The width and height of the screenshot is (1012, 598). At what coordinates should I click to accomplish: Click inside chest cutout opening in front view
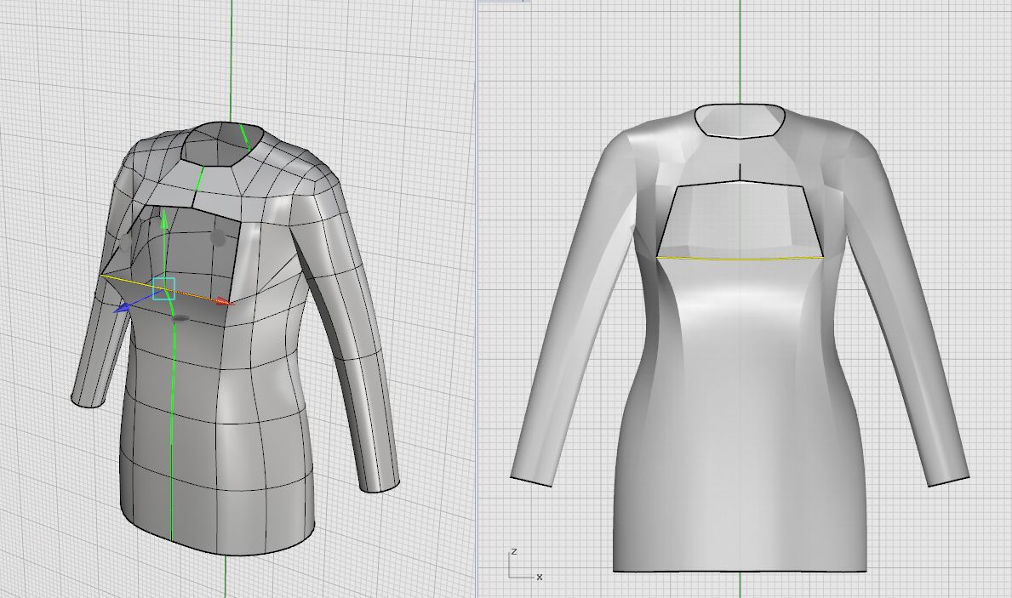click(740, 219)
